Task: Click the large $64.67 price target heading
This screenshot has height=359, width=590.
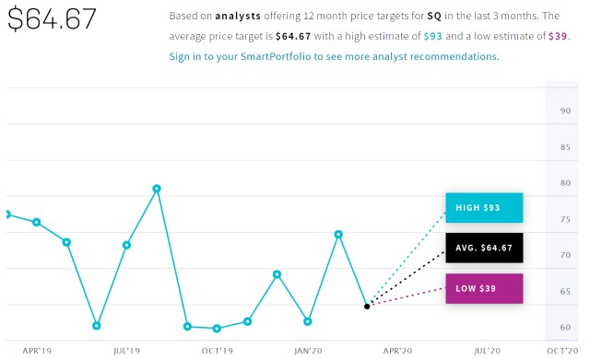Action: 52,18
